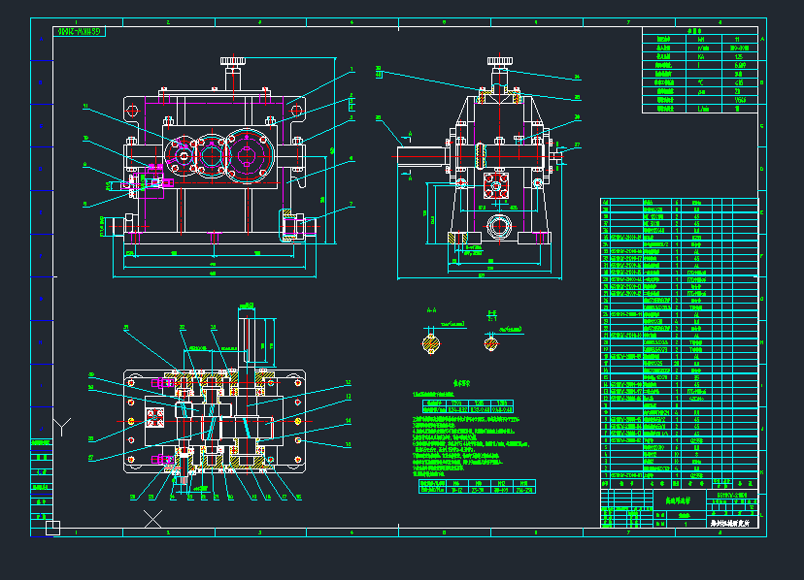The height and width of the screenshot is (580, 804).
Task: Click part balloon number 7 leader label
Action: (352, 205)
